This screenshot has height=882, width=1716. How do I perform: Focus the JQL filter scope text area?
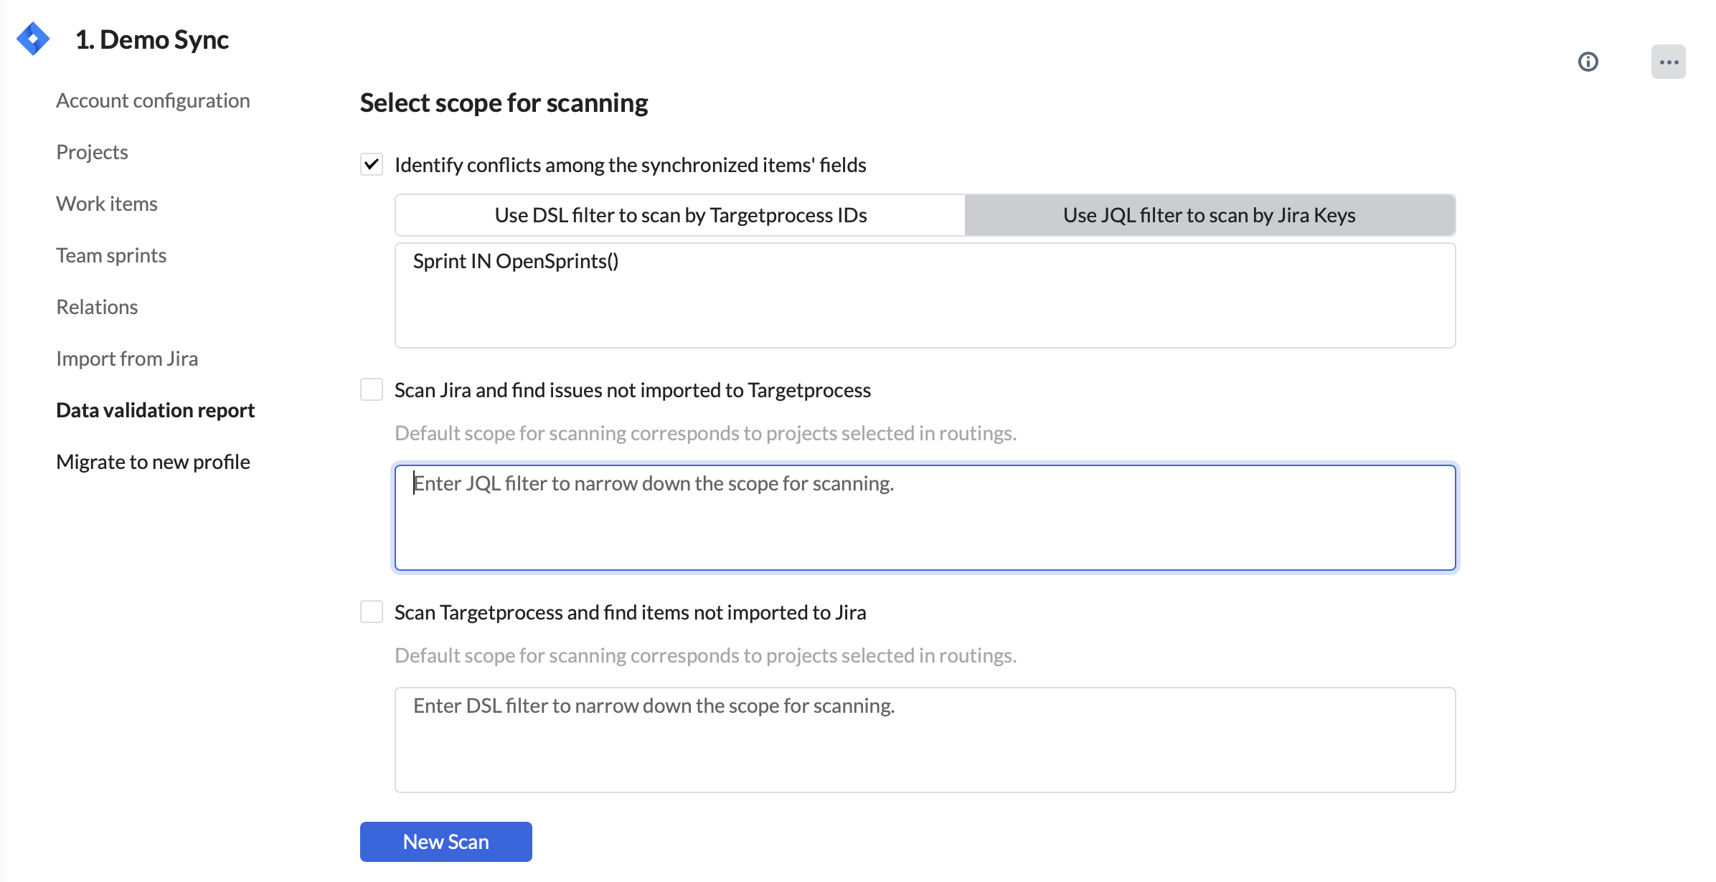tap(924, 518)
